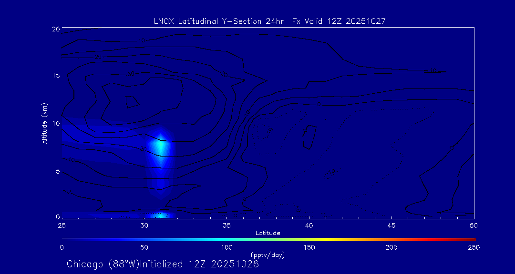This screenshot has width=515, height=274.
Task: Click the color scale tick label '150'
Action: point(309,247)
